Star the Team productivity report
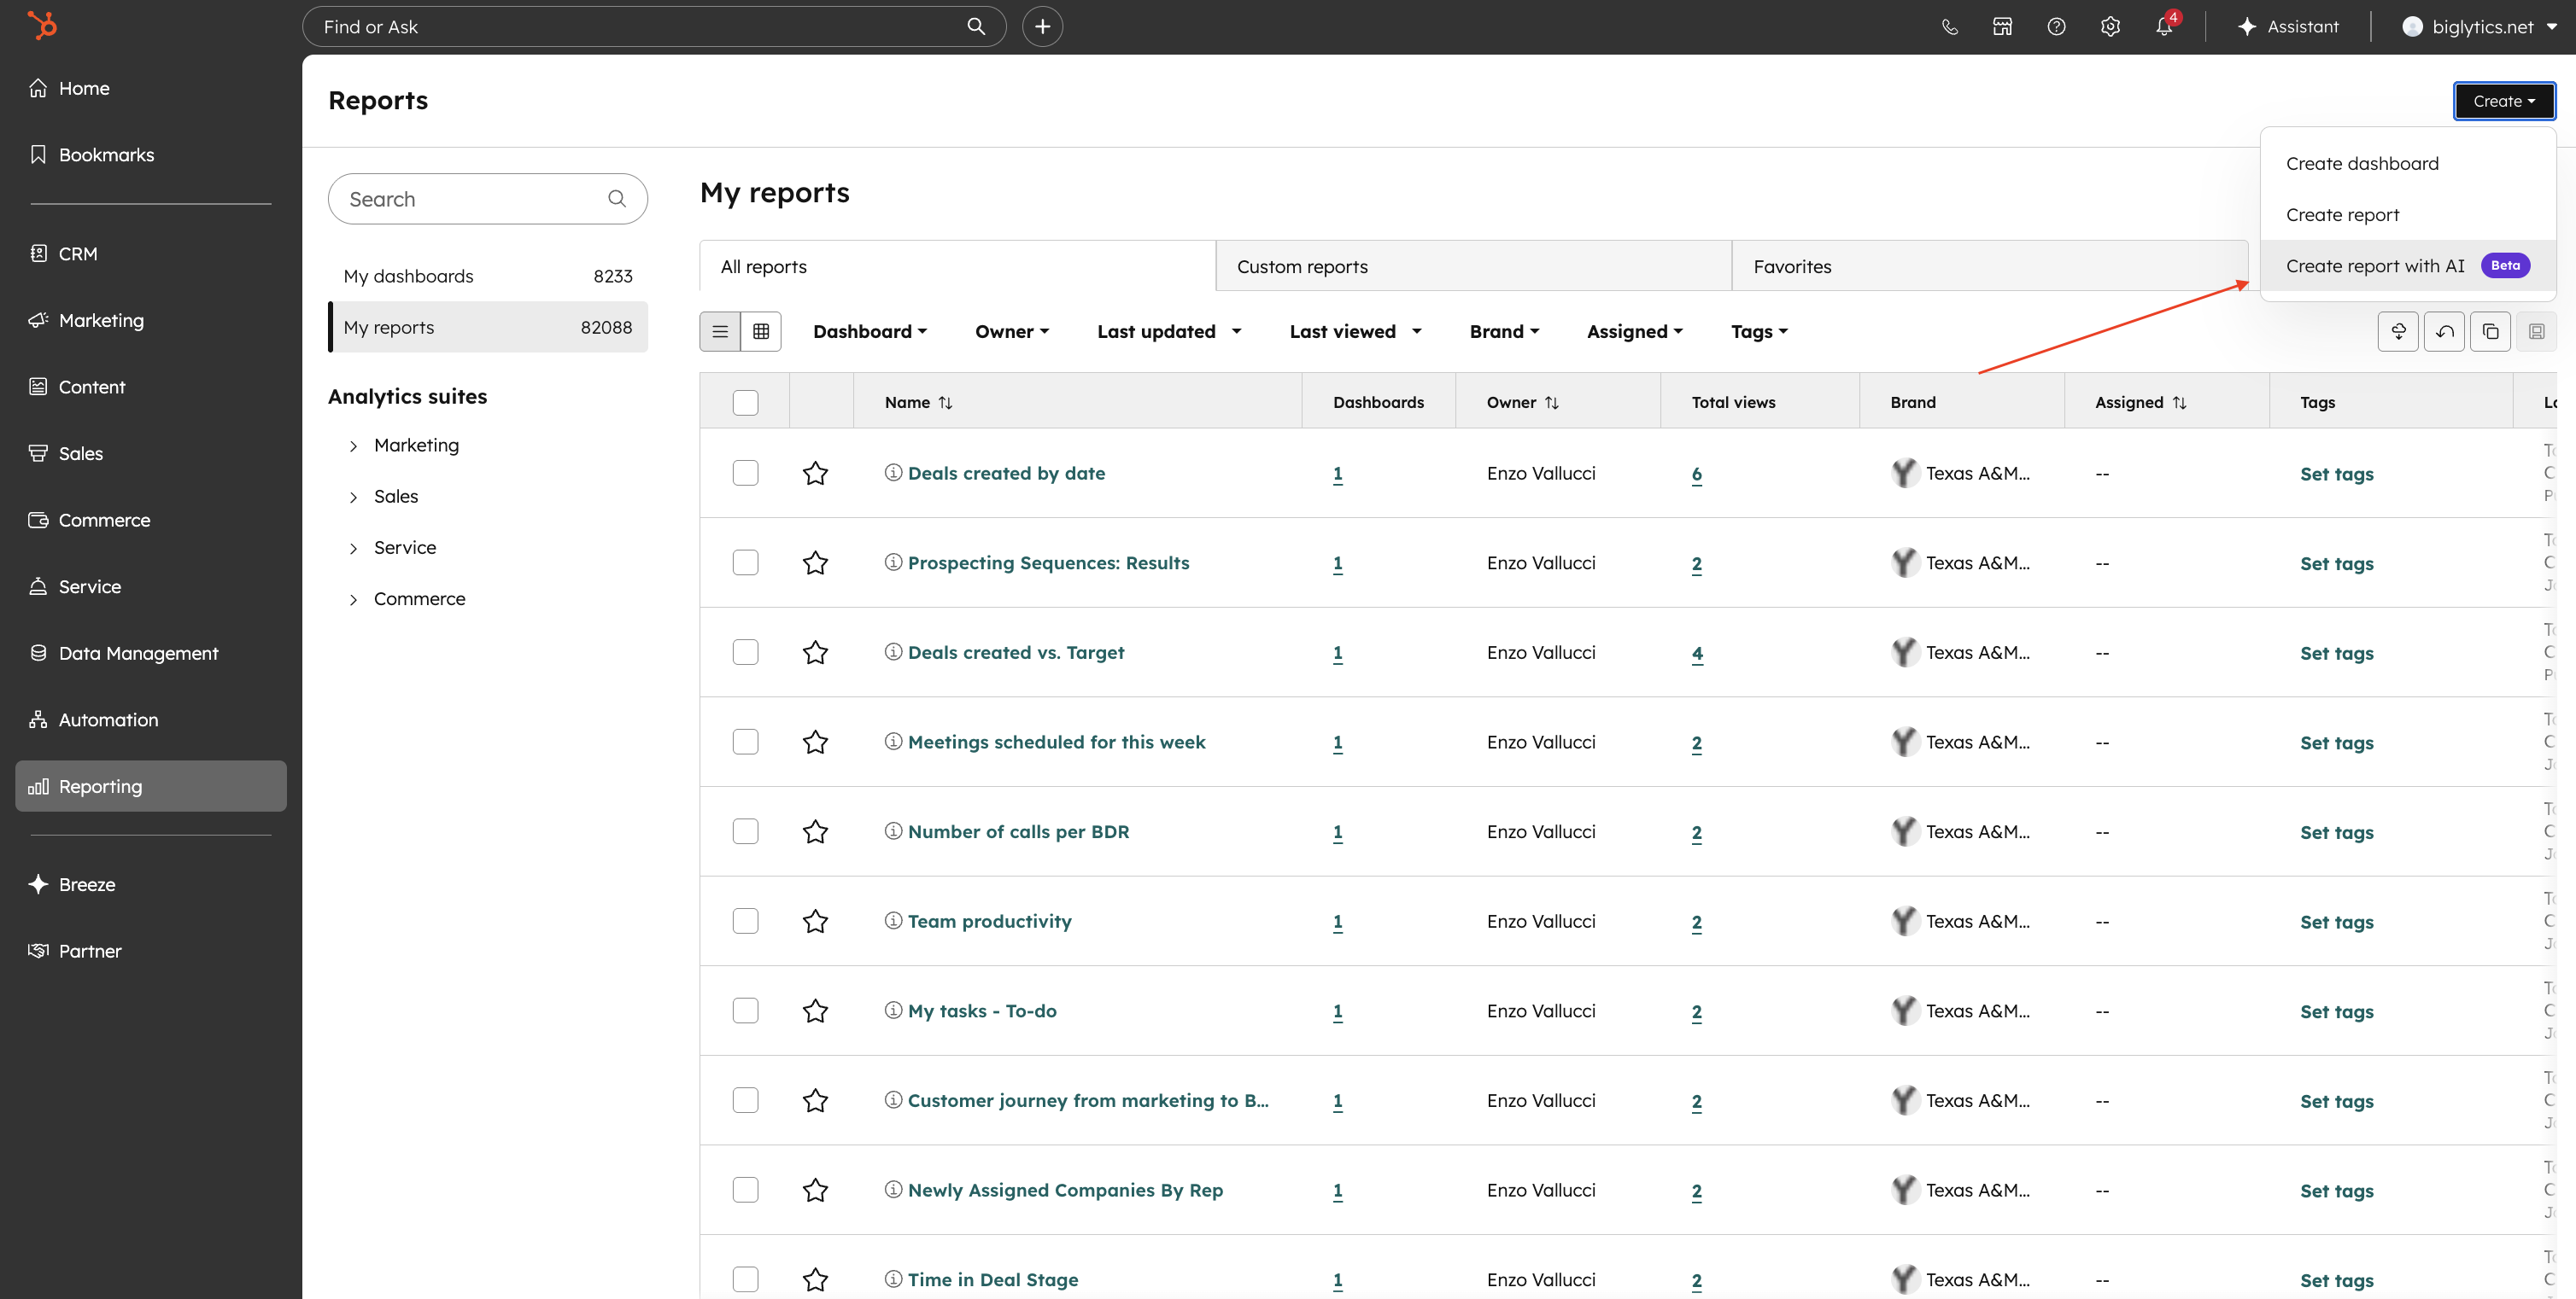Viewport: 2576px width, 1299px height. pos(815,921)
